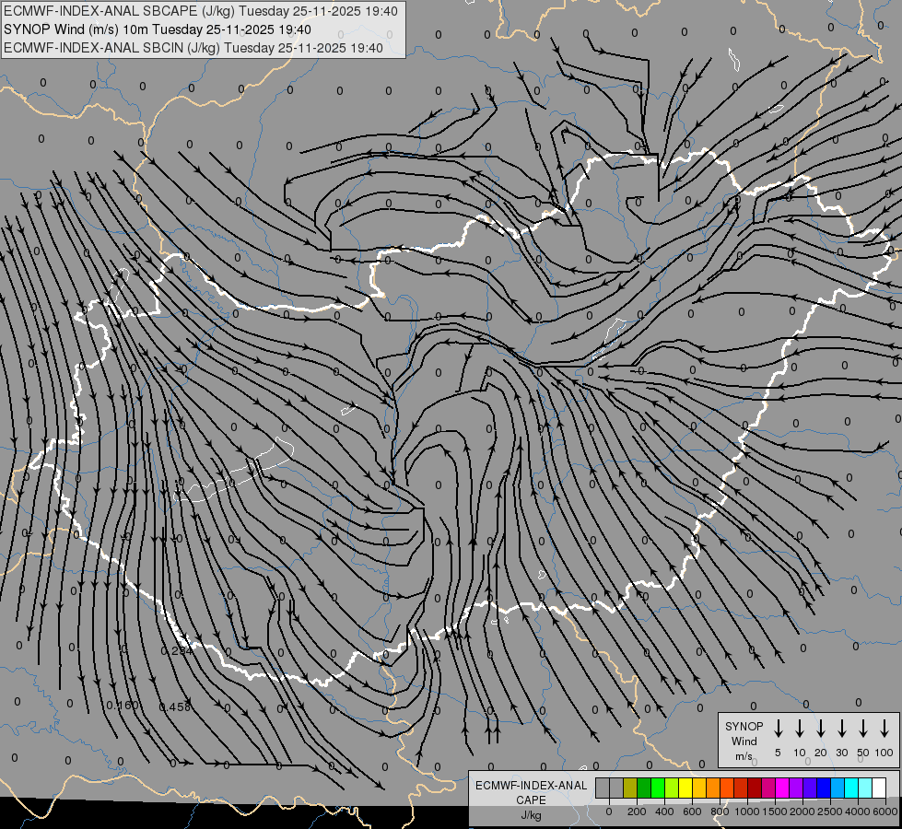Click the sky blue swatch right of 2500
The width and height of the screenshot is (902, 829).
tap(838, 788)
